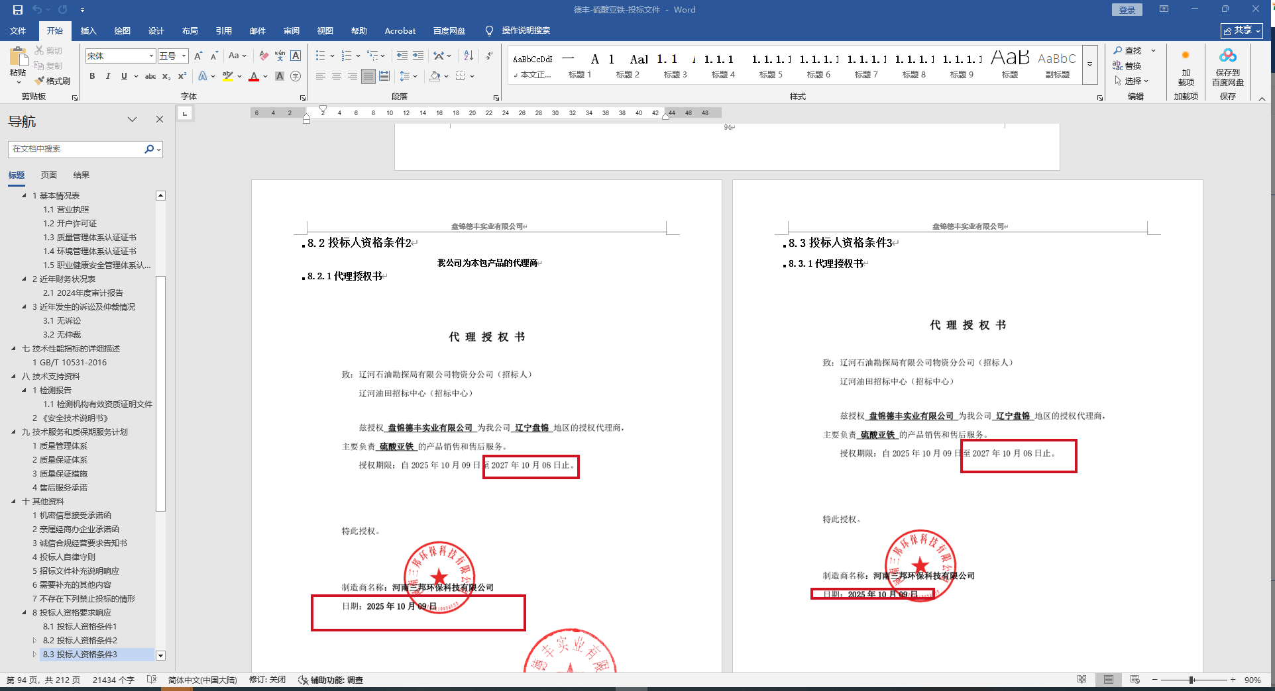Screen dimensions: 1275x691
Task: Toggle center alignment for the paragraph
Action: click(x=337, y=76)
